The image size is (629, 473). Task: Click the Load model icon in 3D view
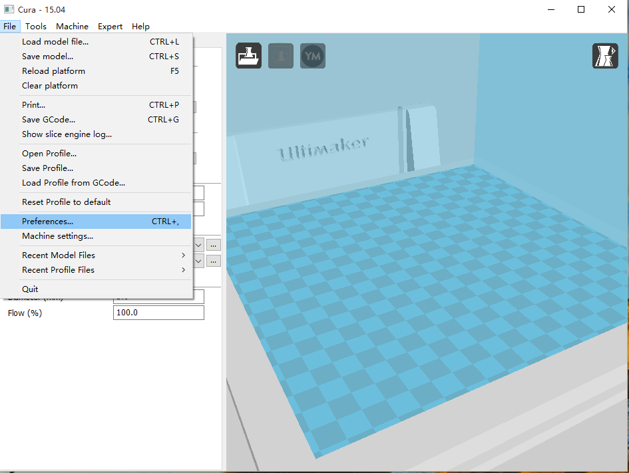pos(248,56)
